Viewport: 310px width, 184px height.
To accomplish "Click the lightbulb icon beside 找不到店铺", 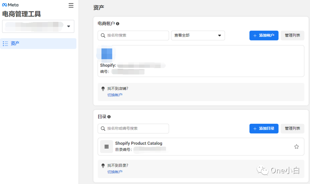I will point(103,88).
